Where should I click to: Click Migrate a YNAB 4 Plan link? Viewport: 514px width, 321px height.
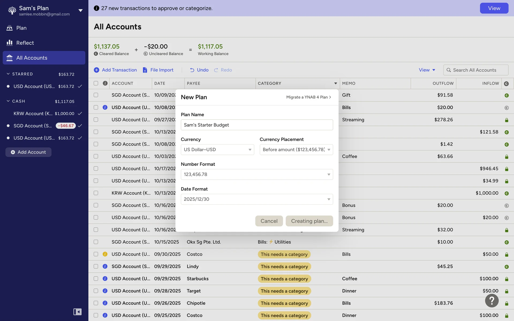(308, 97)
